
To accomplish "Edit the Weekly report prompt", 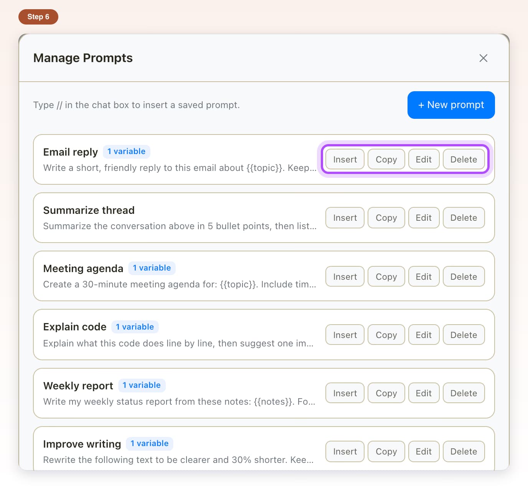I will click(424, 393).
